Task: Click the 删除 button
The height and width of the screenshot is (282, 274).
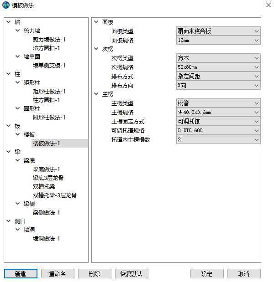Action: (x=95, y=274)
